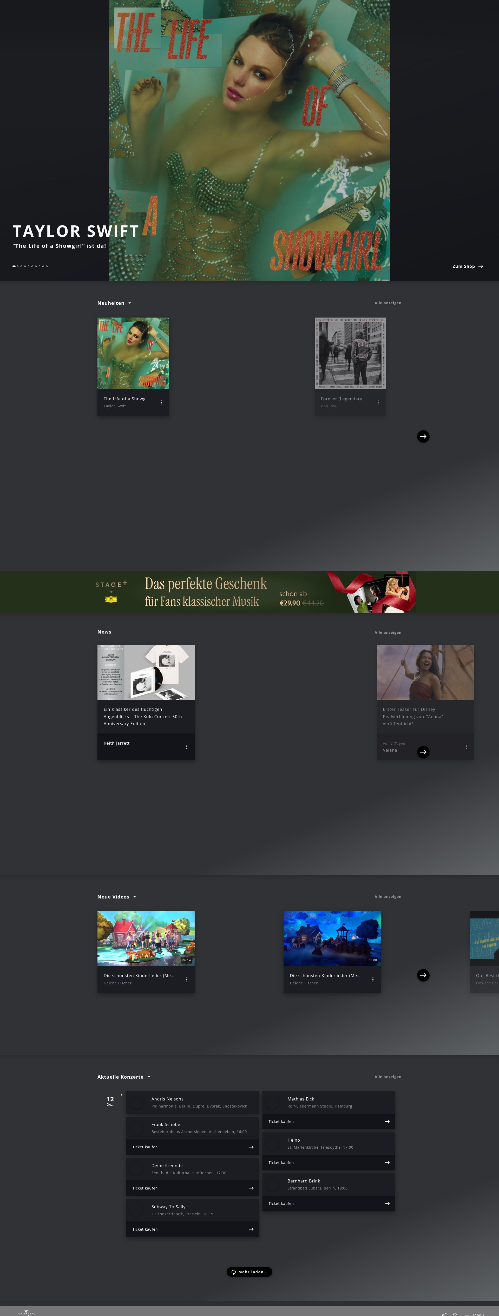The height and width of the screenshot is (1316, 499).
Task: Click next arrow in Neuheiten carousel
Action: 423,436
